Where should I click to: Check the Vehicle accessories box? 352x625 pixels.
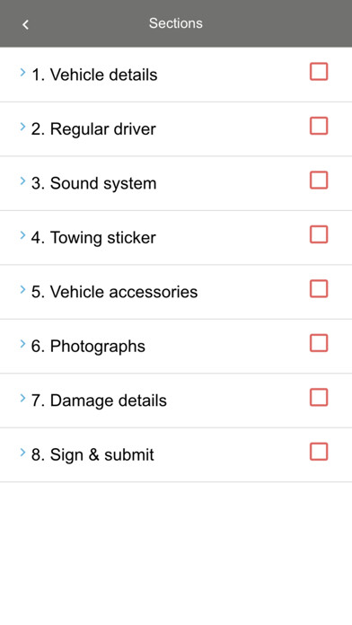click(x=319, y=288)
